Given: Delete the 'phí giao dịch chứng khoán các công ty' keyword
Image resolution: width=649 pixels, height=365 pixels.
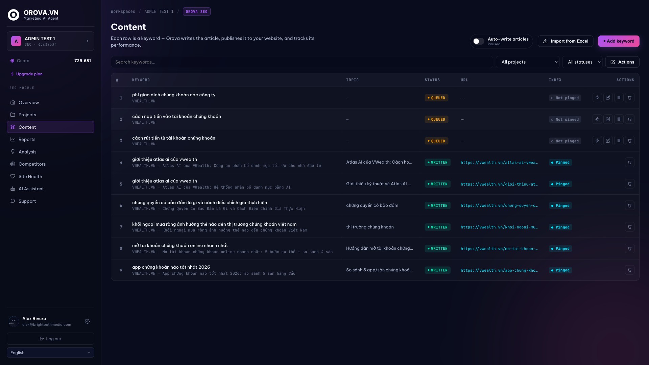Looking at the screenshot, I should coord(630,98).
